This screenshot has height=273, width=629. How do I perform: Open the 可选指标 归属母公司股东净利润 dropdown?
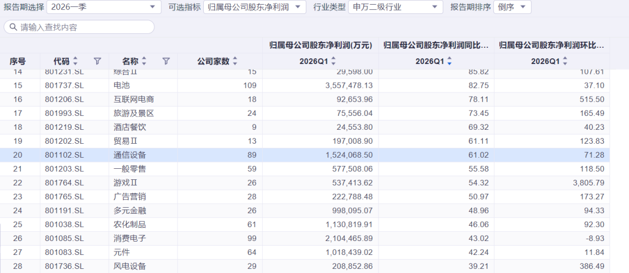pos(255,7)
